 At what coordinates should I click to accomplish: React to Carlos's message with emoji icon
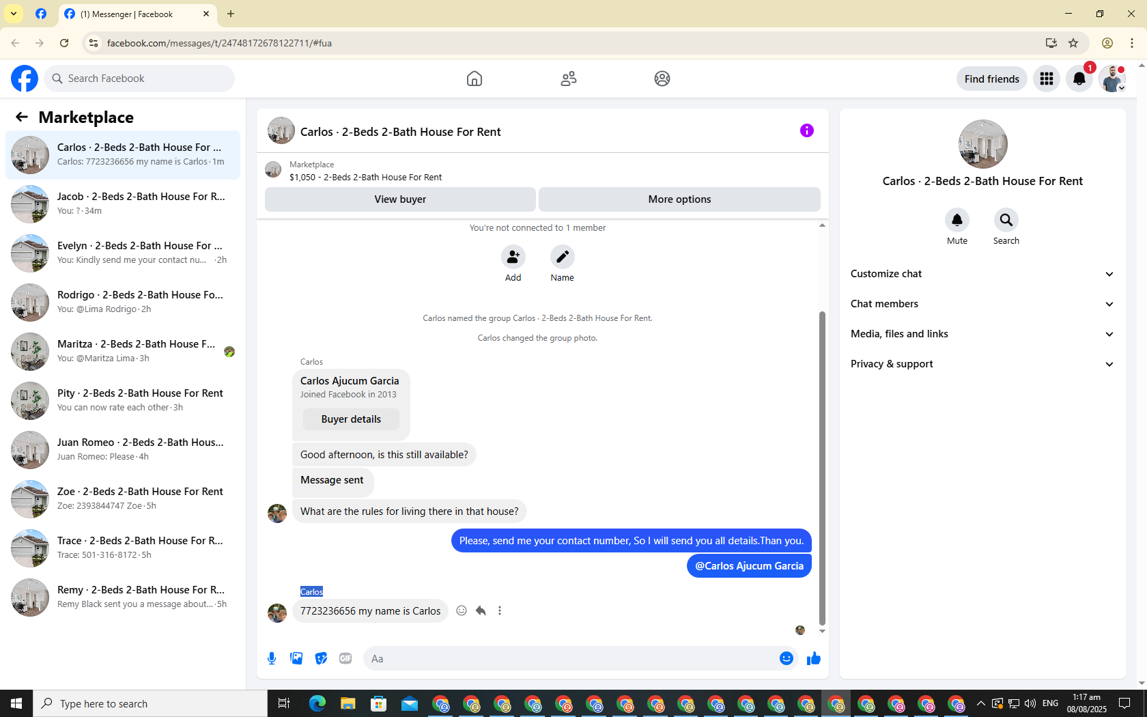point(462,610)
